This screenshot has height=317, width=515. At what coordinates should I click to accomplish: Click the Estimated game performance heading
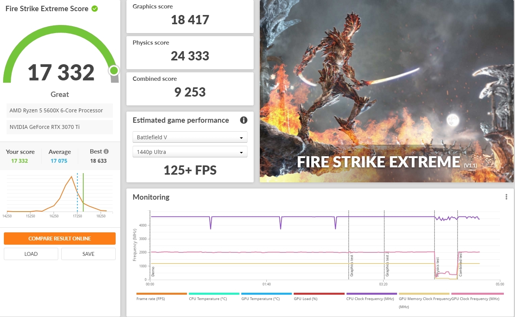pos(181,120)
